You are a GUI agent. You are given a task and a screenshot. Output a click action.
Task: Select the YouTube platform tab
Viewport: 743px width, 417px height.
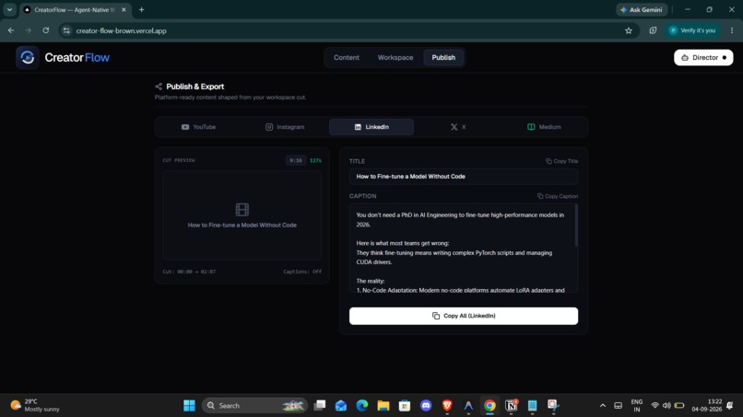coord(198,127)
